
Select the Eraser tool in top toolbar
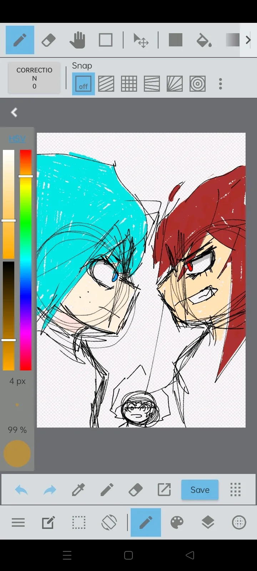tap(49, 40)
